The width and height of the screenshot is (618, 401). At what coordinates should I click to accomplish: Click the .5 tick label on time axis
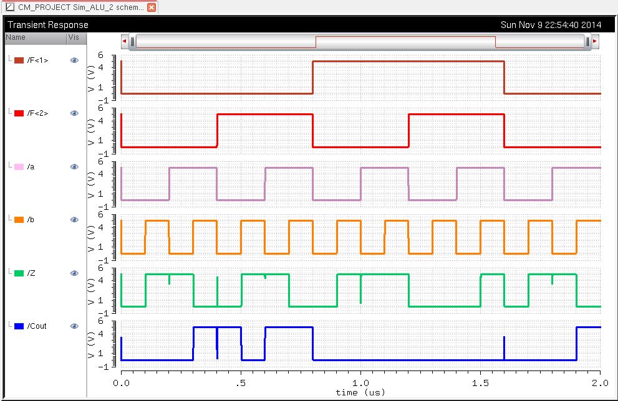241,383
